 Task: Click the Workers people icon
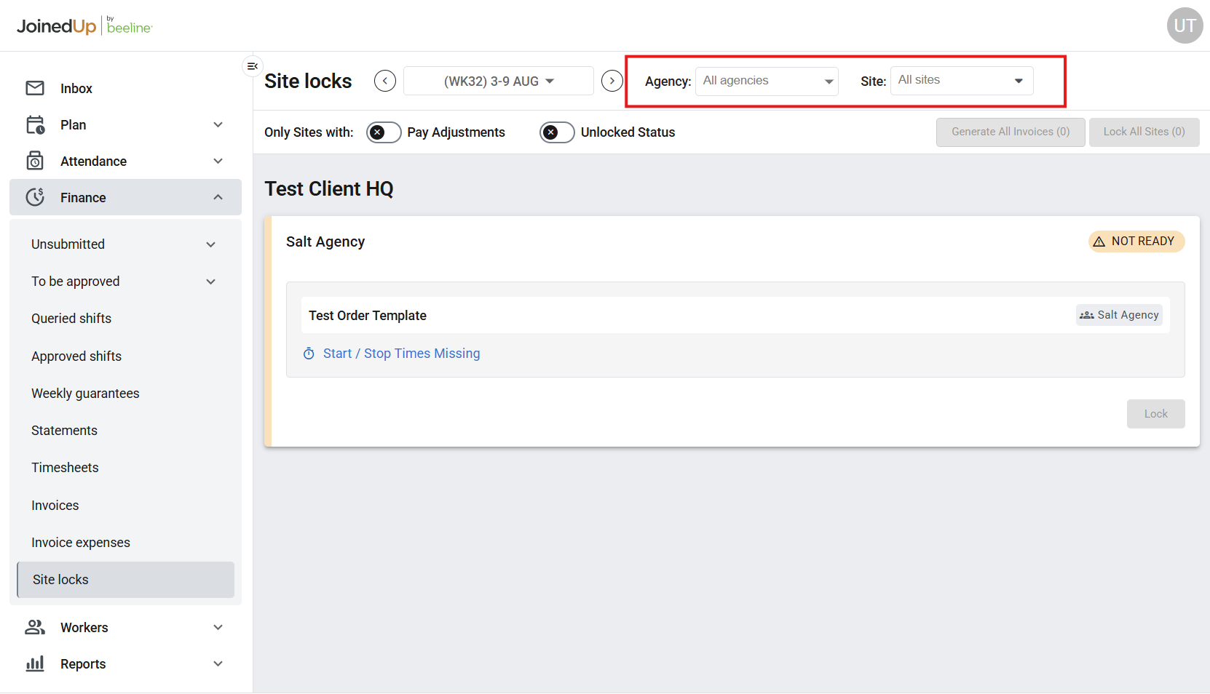[35, 627]
